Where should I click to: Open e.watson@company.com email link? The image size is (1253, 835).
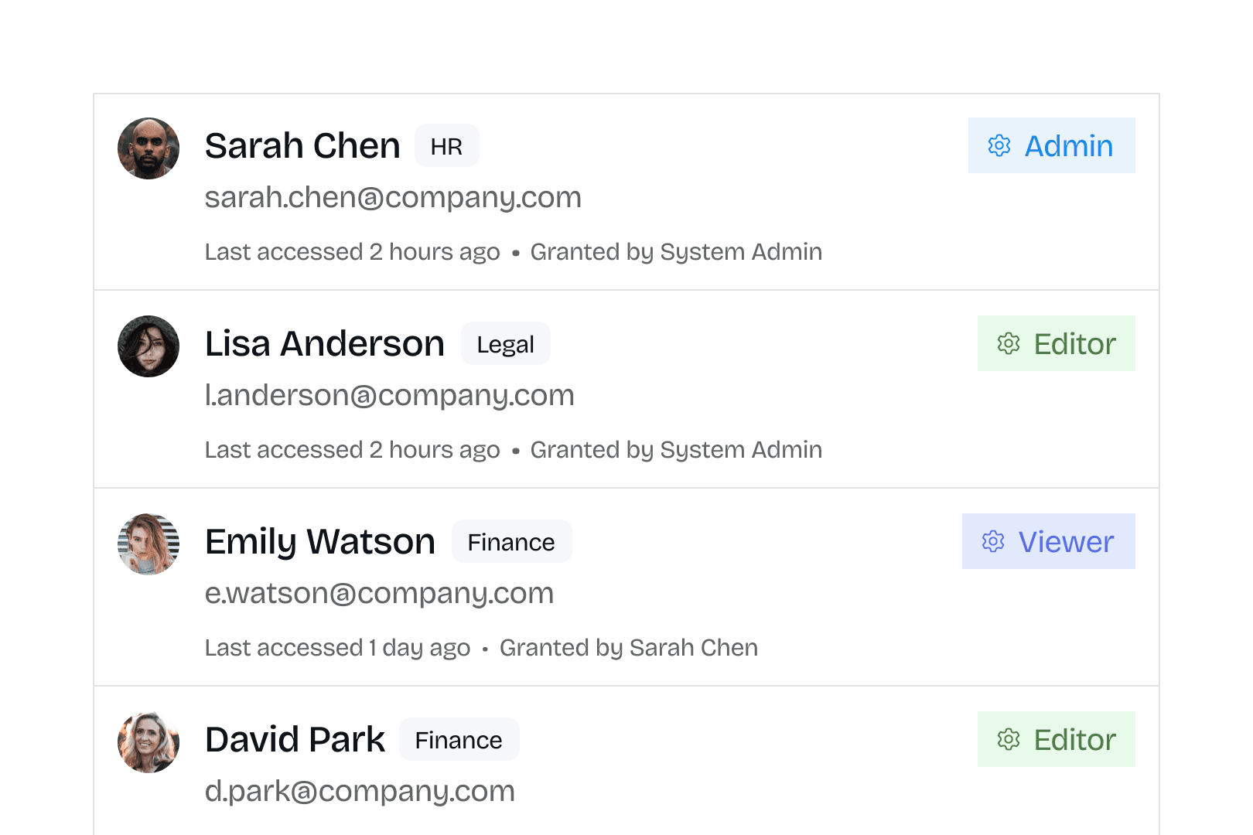tap(380, 594)
